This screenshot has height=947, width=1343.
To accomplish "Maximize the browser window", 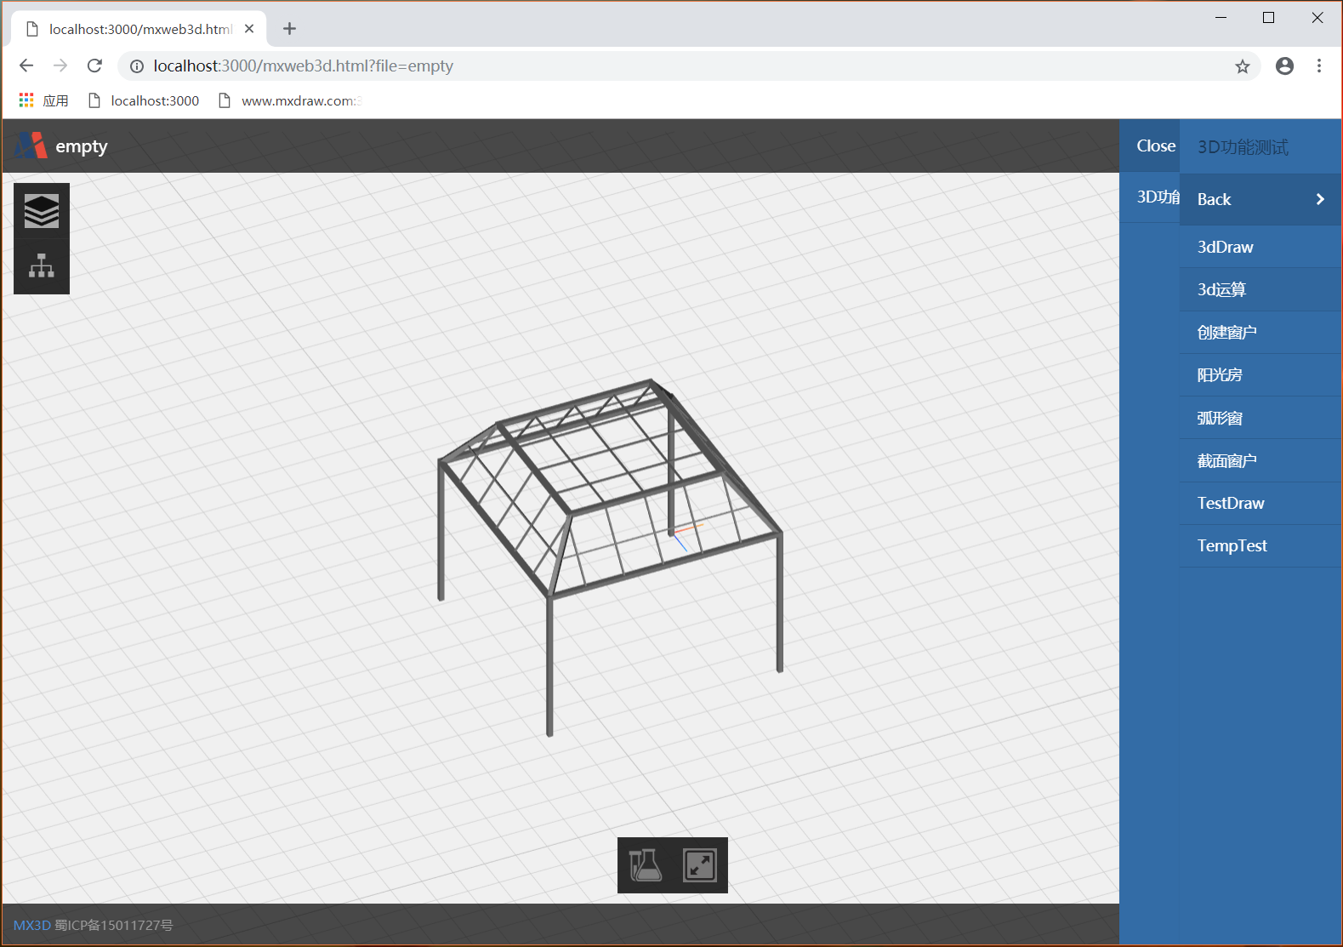I will 1268,17.
